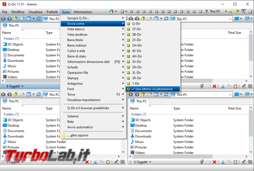Expand 0 Oggetti dropdown in bottom-right pane

tap(150, 162)
